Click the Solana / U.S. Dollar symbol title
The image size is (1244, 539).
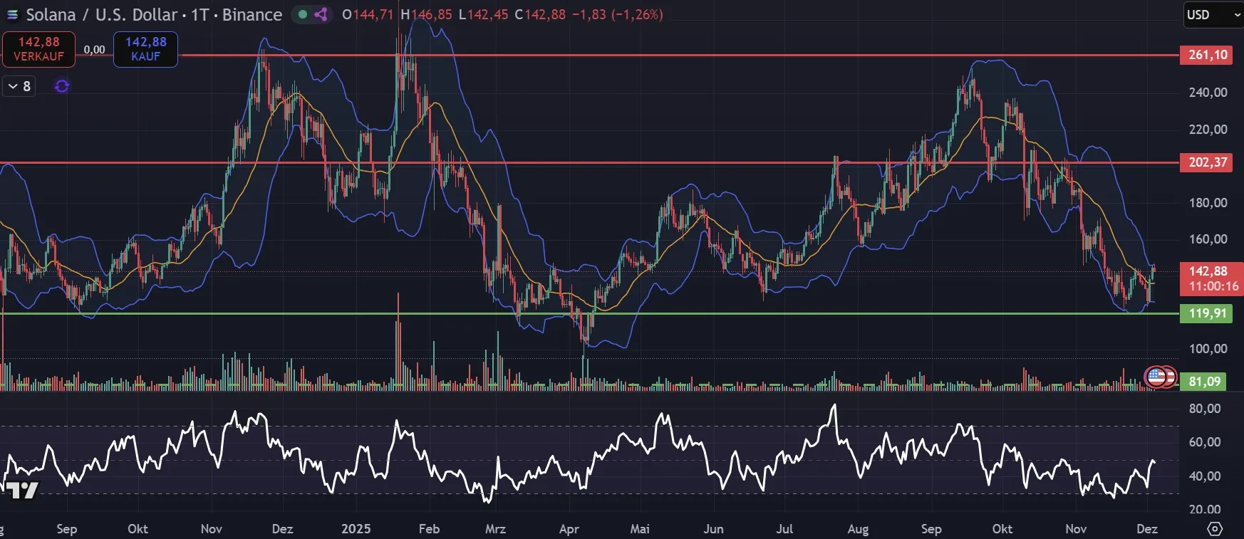(x=101, y=15)
